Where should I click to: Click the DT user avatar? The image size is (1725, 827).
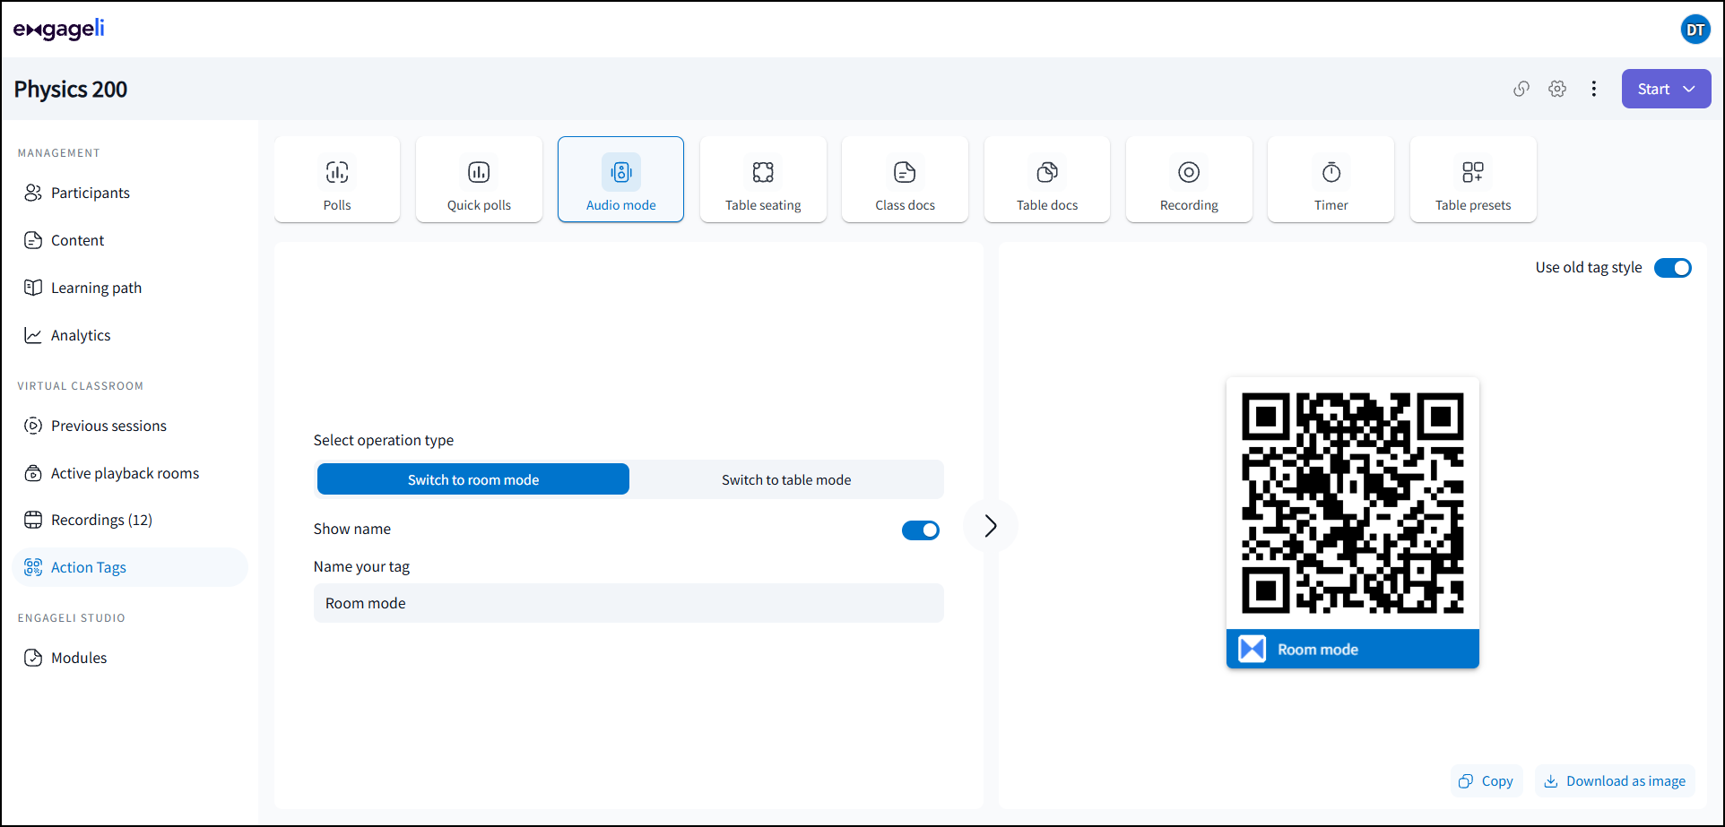coord(1695,30)
